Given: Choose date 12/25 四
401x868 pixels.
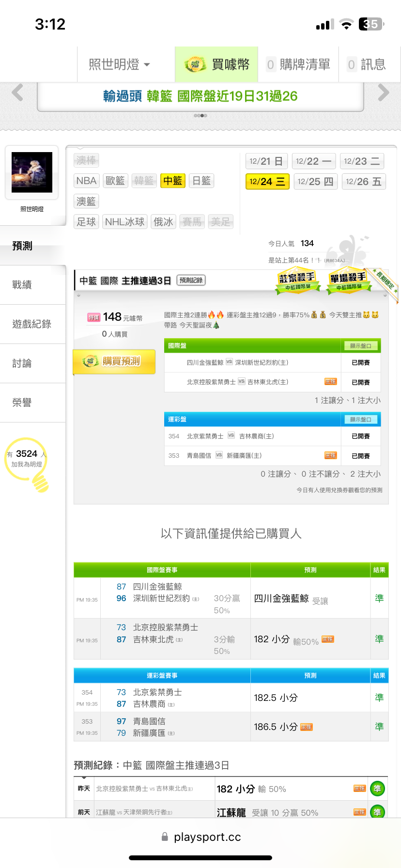Looking at the screenshot, I should tap(315, 182).
